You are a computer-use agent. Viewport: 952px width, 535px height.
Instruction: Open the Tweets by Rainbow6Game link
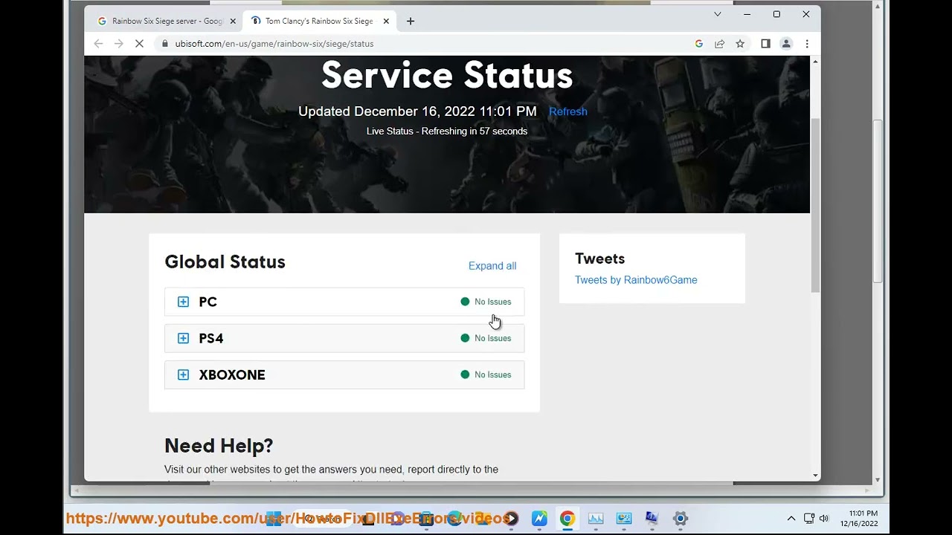click(636, 280)
